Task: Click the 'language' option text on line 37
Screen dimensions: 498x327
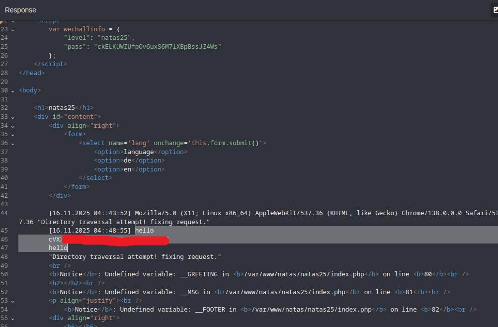Action: point(139,152)
